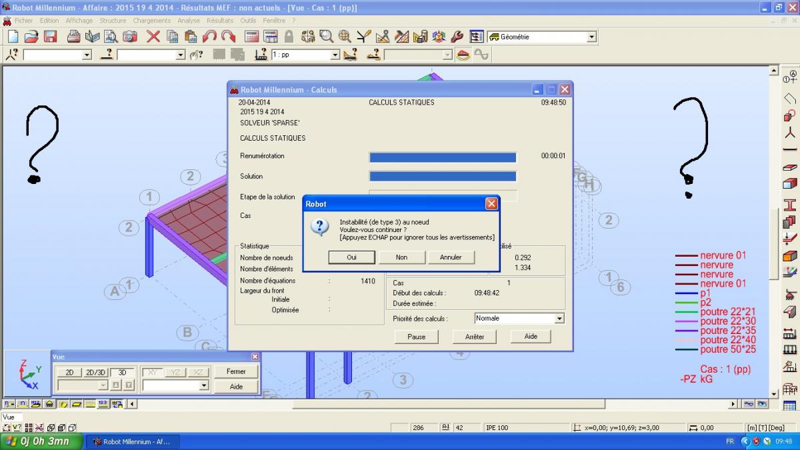Open the plane dropdown in Vue panel
This screenshot has width=800, height=450.
204,385
